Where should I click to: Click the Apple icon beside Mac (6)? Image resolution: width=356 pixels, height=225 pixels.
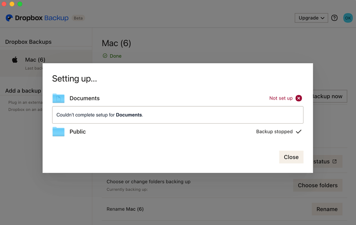(x=15, y=60)
